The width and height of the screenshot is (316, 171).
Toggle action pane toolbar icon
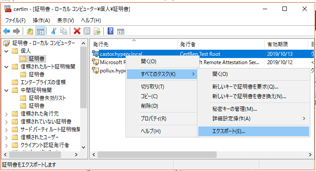[x=121, y=31]
